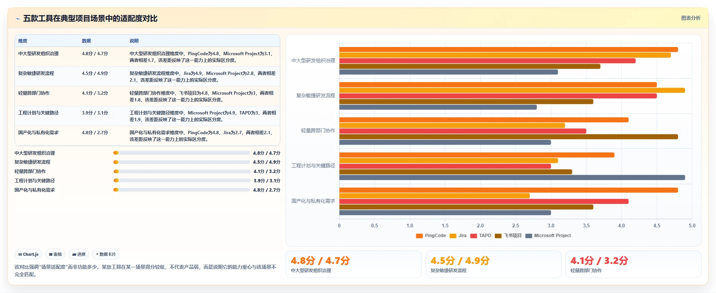Click the 说明 table column header
Viewport: 716px width, 293px height.
pos(134,41)
